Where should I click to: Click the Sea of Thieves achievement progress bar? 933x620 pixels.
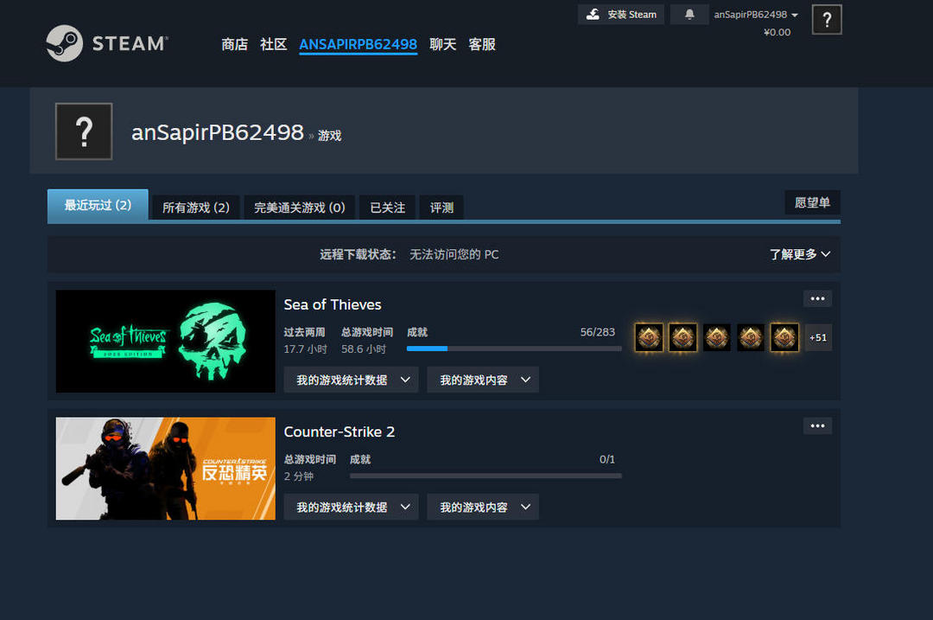pos(514,348)
